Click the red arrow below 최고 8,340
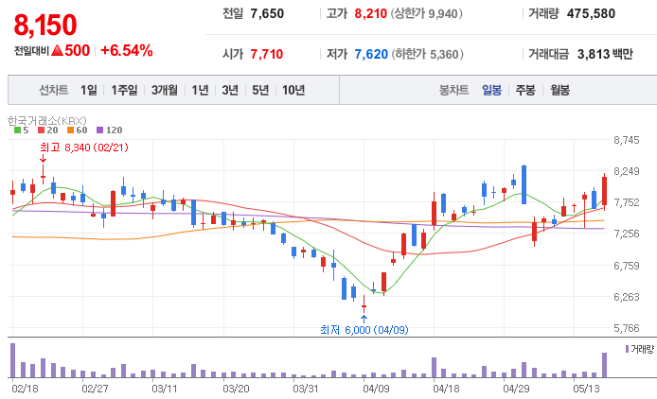This screenshot has height=399, width=657. (x=43, y=159)
